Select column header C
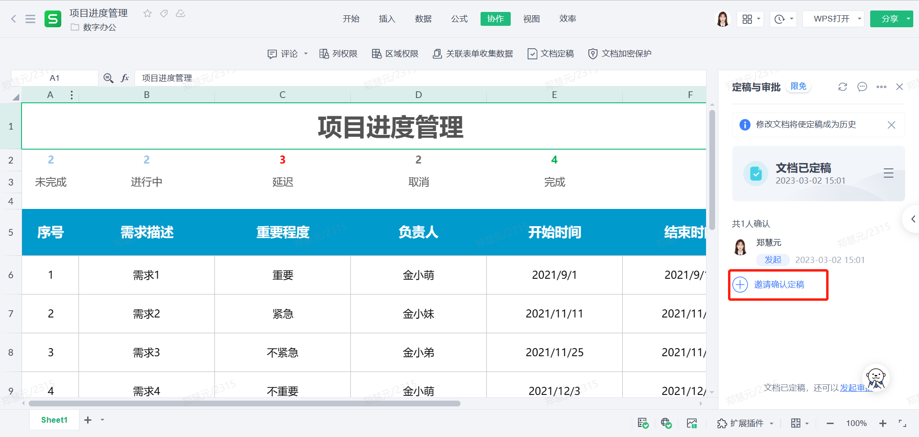The height and width of the screenshot is (437, 919). click(x=282, y=95)
